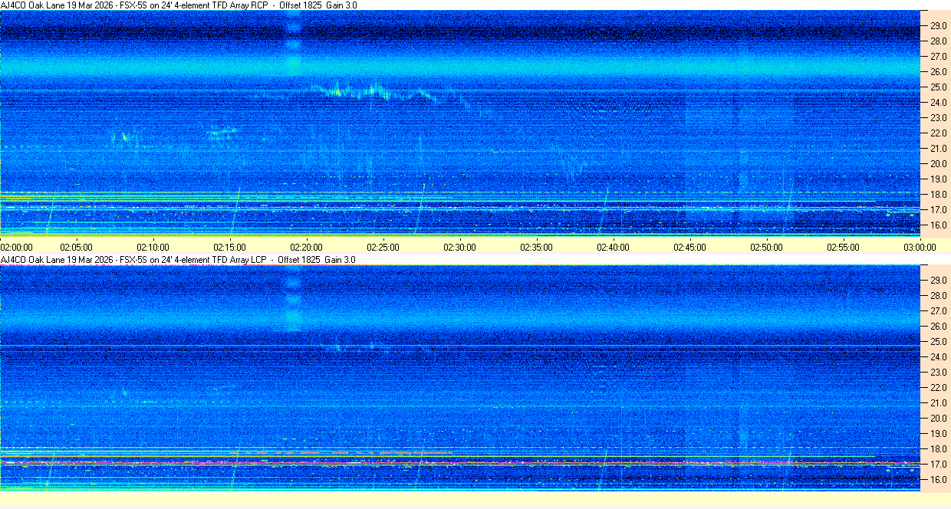Image resolution: width=951 pixels, height=509 pixels.
Task: Select the 02:15:00 time axis label
Action: click(x=229, y=248)
